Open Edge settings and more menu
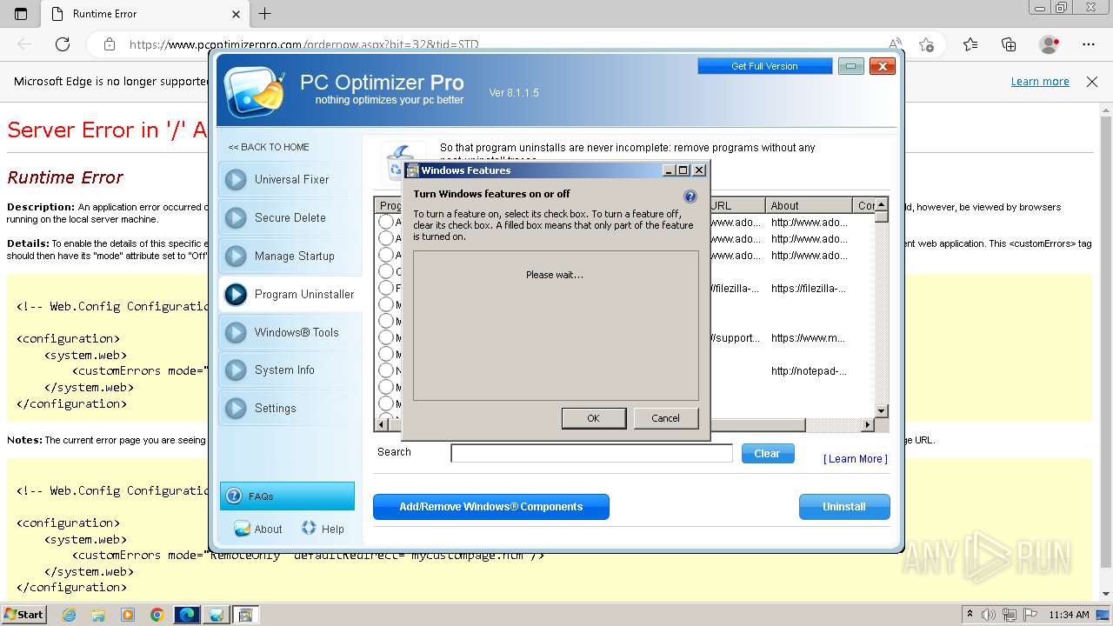 coord(1089,44)
